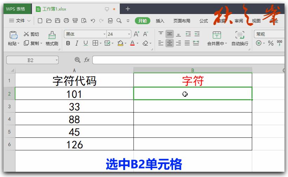Click the plus new tab button
The width and height of the screenshot is (288, 177).
[x=127, y=9]
